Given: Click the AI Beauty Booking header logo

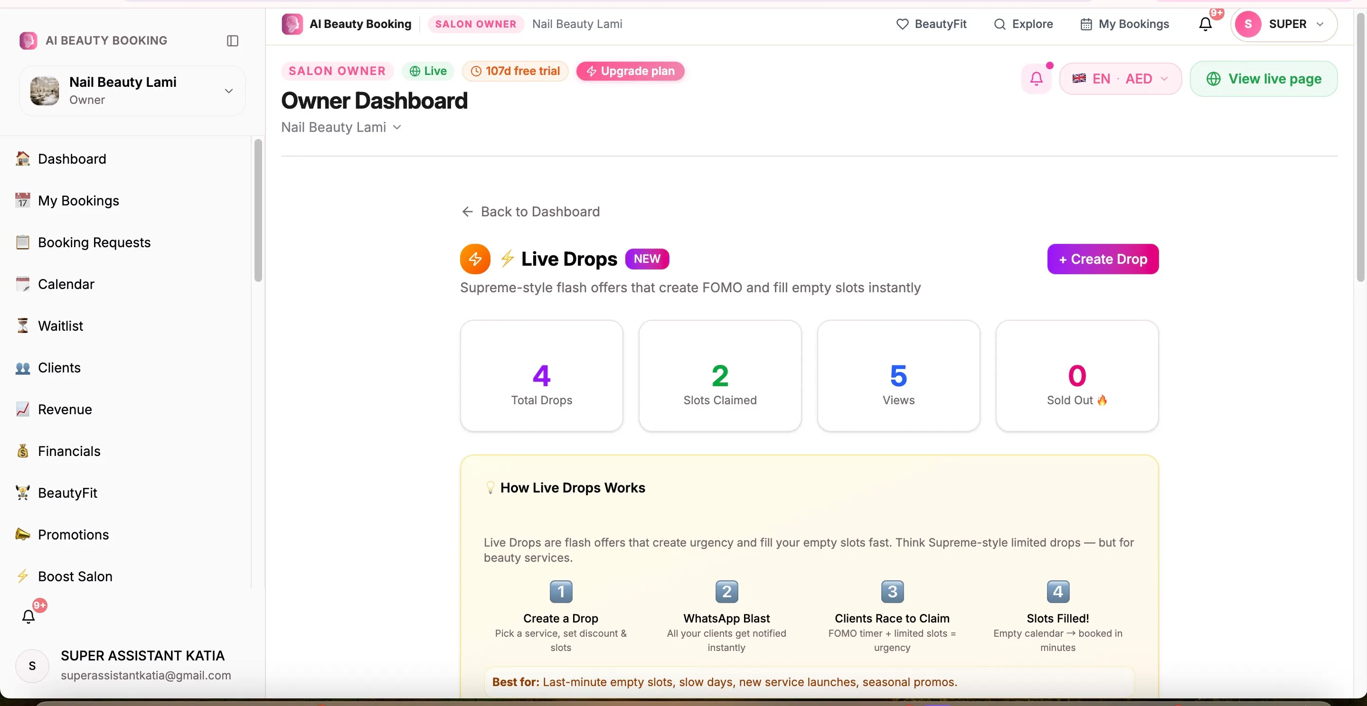Looking at the screenshot, I should click(x=292, y=24).
